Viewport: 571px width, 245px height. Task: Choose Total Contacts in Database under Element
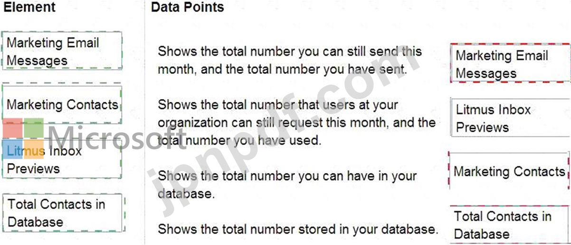(64, 213)
